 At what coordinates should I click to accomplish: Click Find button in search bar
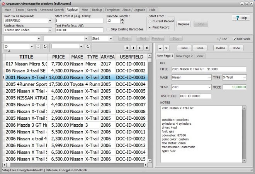(x=125, y=38)
